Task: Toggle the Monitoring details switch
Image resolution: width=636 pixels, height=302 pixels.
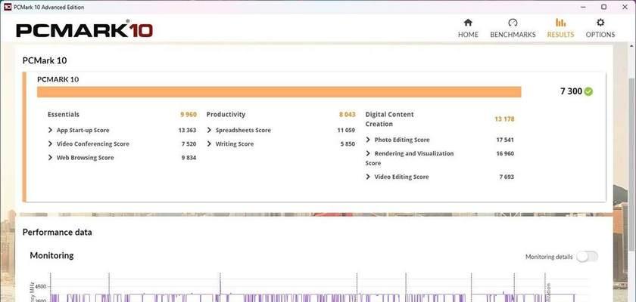Action: pos(588,256)
